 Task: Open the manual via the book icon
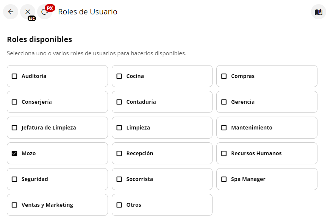tap(318, 12)
